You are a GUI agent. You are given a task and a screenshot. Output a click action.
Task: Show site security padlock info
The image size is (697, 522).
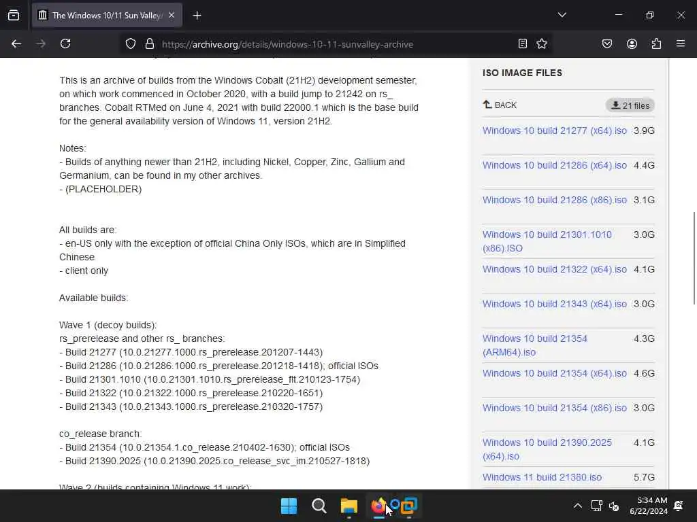(150, 44)
